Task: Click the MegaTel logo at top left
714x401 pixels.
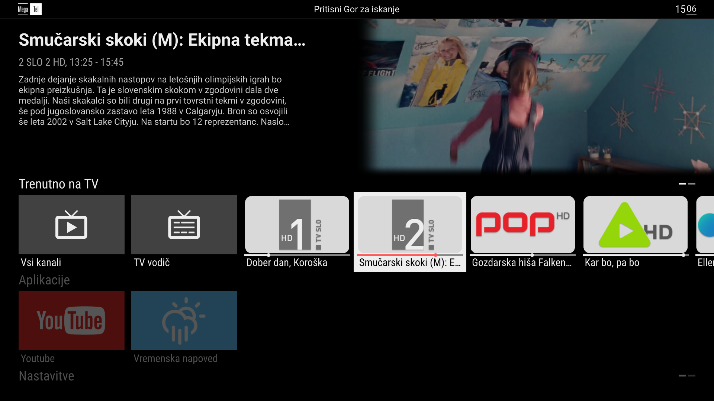Action: pos(30,9)
